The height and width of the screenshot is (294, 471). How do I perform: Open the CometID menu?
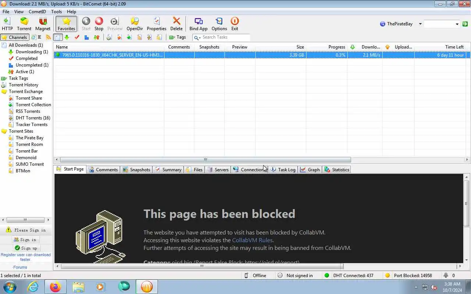click(37, 12)
